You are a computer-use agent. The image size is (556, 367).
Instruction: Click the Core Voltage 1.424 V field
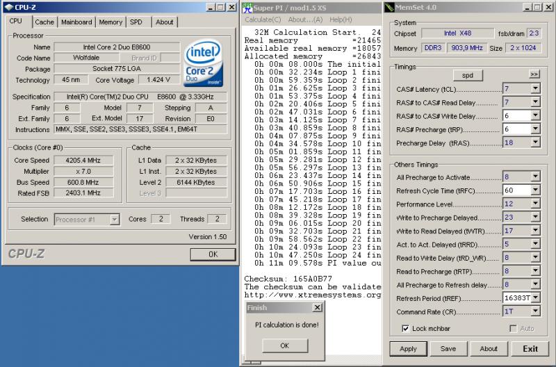click(x=158, y=80)
